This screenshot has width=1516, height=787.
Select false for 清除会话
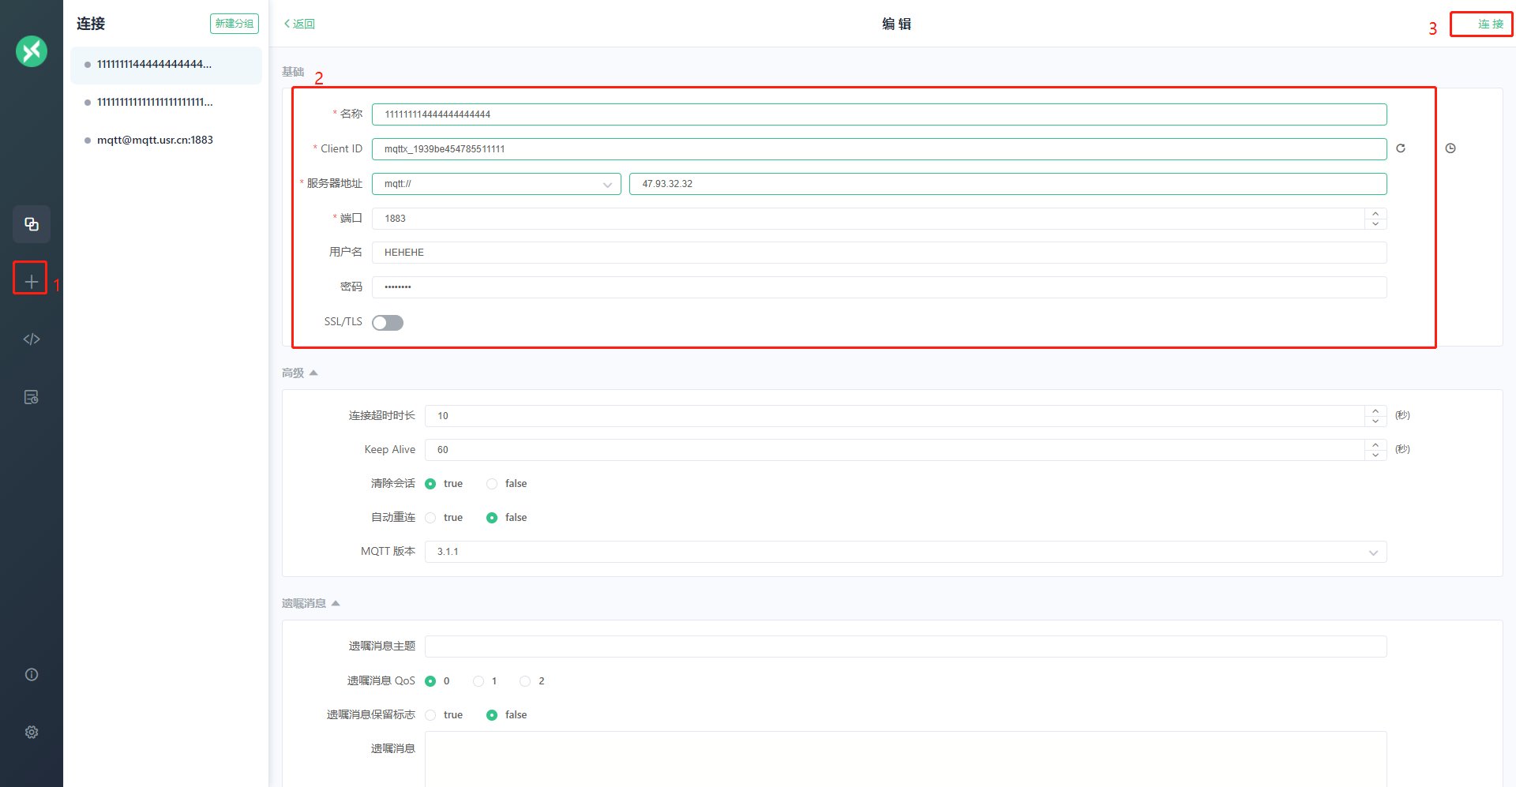click(x=493, y=484)
